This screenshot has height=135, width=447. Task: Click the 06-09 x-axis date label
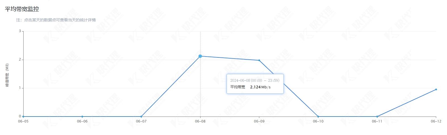pyautogui.click(x=259, y=121)
